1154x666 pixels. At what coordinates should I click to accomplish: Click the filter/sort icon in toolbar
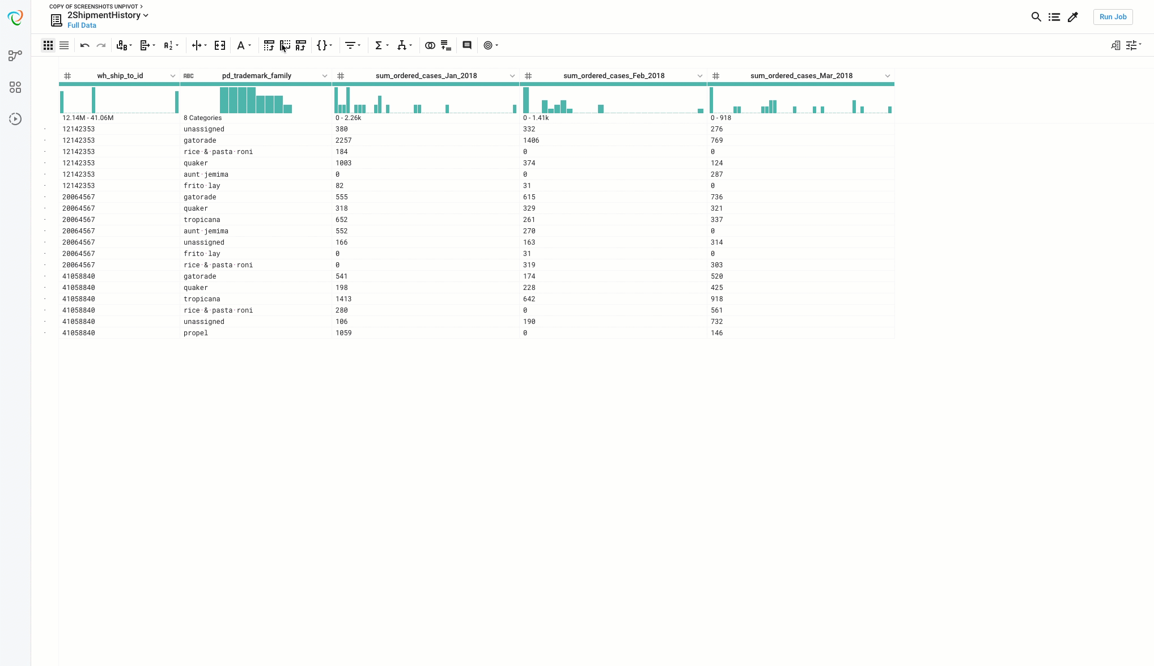(351, 45)
